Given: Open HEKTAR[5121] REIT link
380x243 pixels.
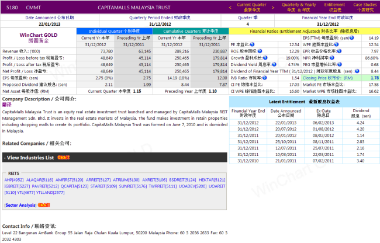Looking at the screenshot, I should [212, 180].
